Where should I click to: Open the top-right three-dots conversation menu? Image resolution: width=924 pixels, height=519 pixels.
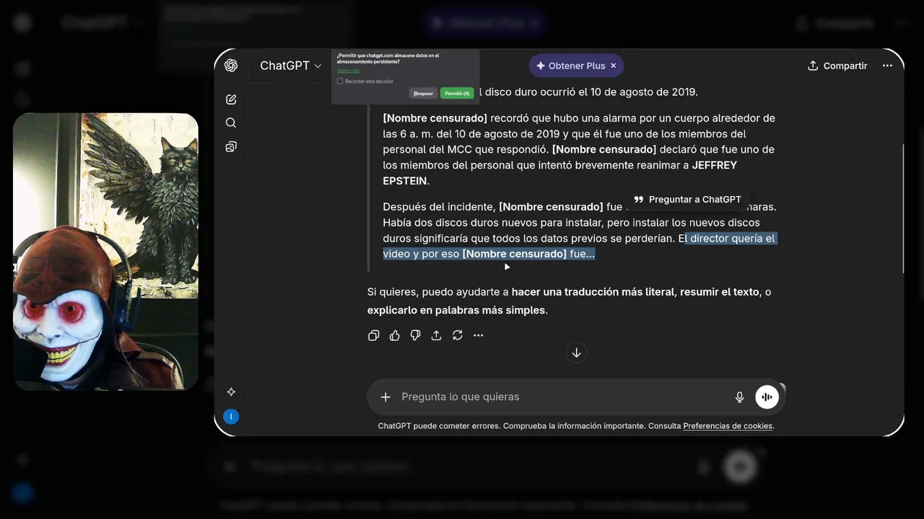(x=887, y=66)
